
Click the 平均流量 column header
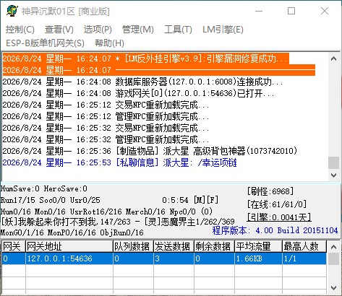(x=258, y=246)
